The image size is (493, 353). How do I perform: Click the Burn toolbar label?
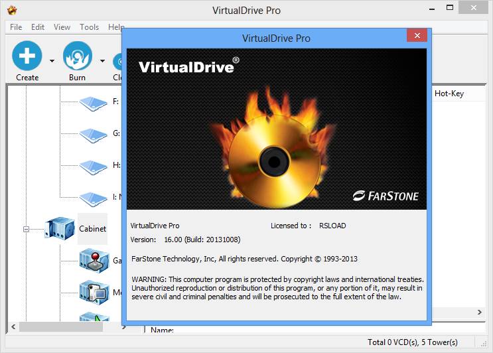[78, 78]
